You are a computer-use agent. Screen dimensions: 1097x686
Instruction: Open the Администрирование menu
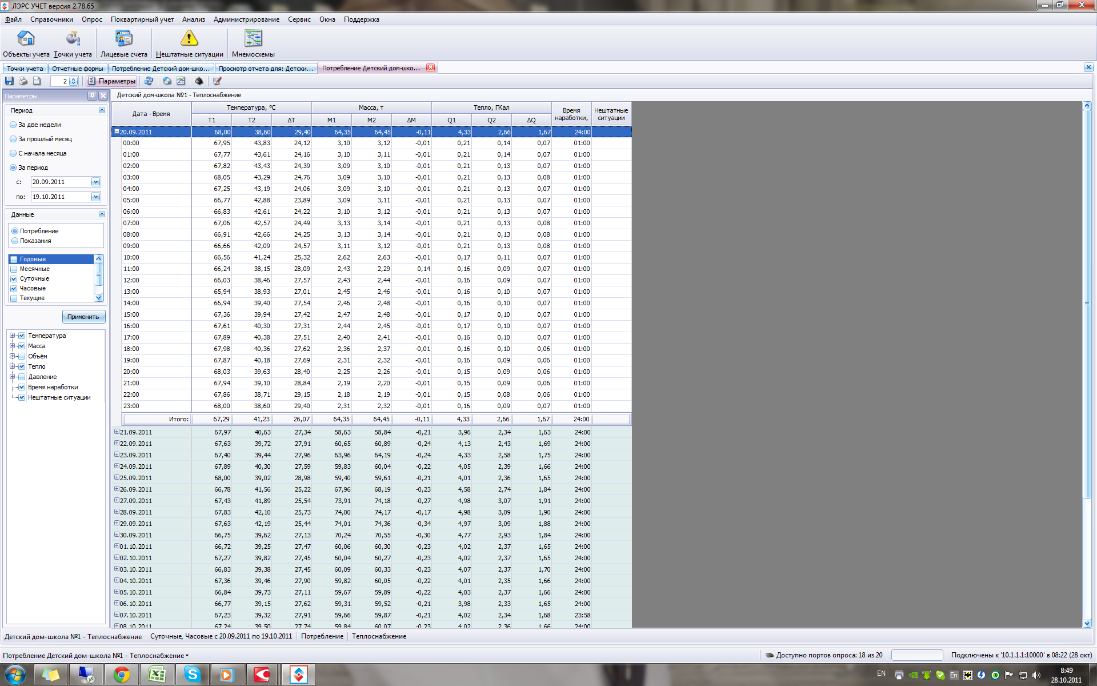click(x=246, y=19)
